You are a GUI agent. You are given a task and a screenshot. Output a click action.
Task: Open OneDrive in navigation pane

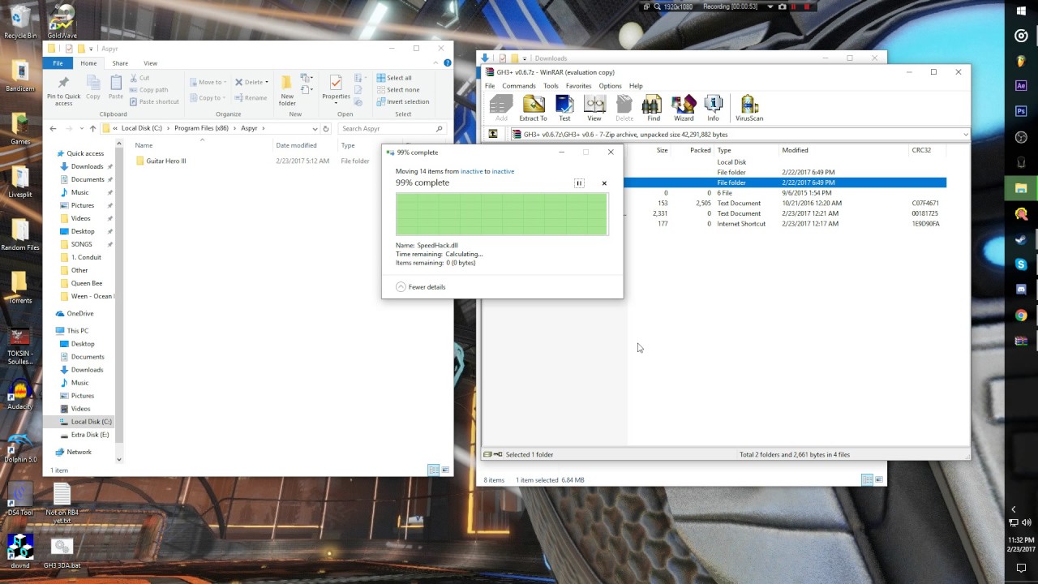[x=79, y=313]
